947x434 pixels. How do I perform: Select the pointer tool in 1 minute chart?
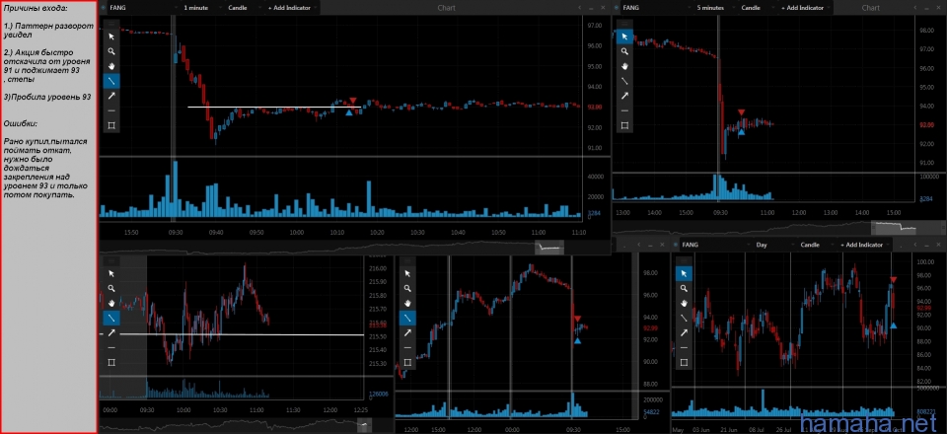[111, 36]
